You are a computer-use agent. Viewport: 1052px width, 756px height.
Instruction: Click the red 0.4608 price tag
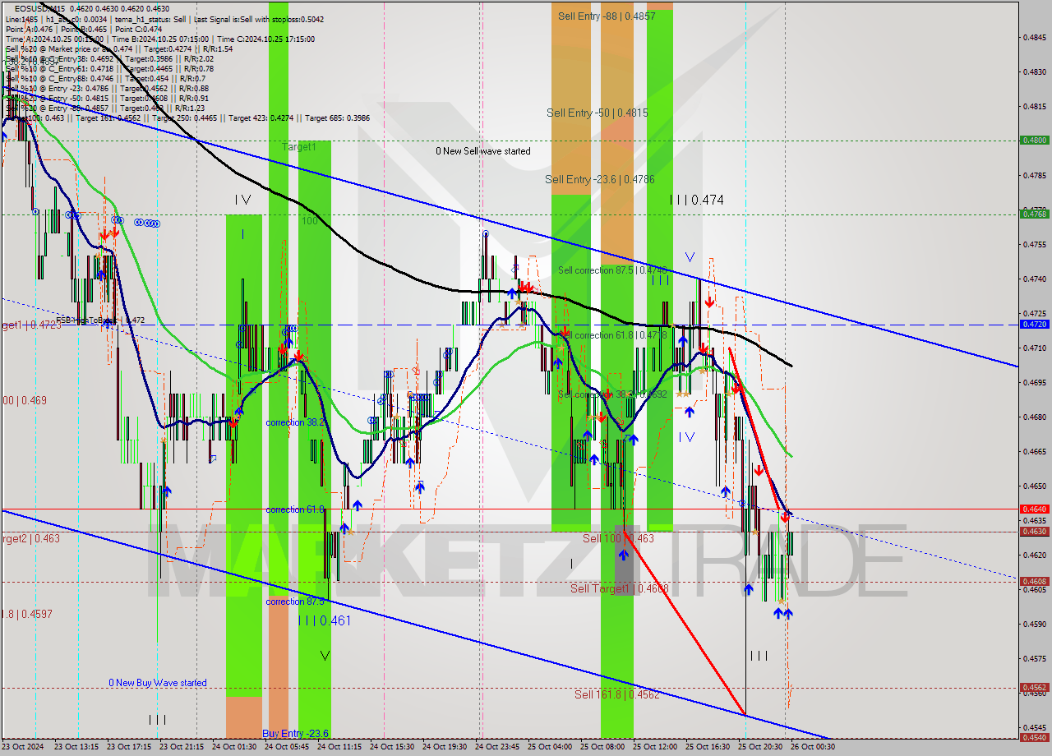tap(1034, 582)
